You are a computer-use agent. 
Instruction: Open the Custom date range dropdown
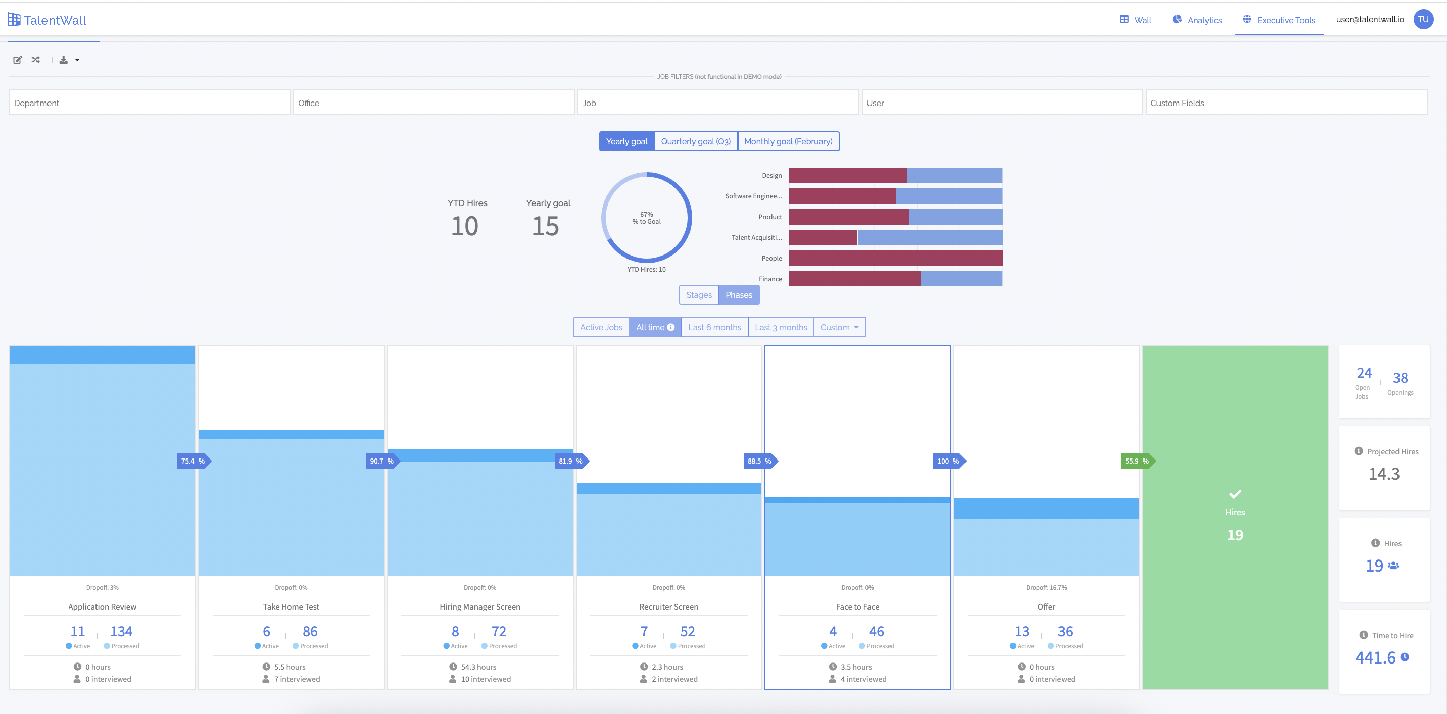click(x=839, y=327)
